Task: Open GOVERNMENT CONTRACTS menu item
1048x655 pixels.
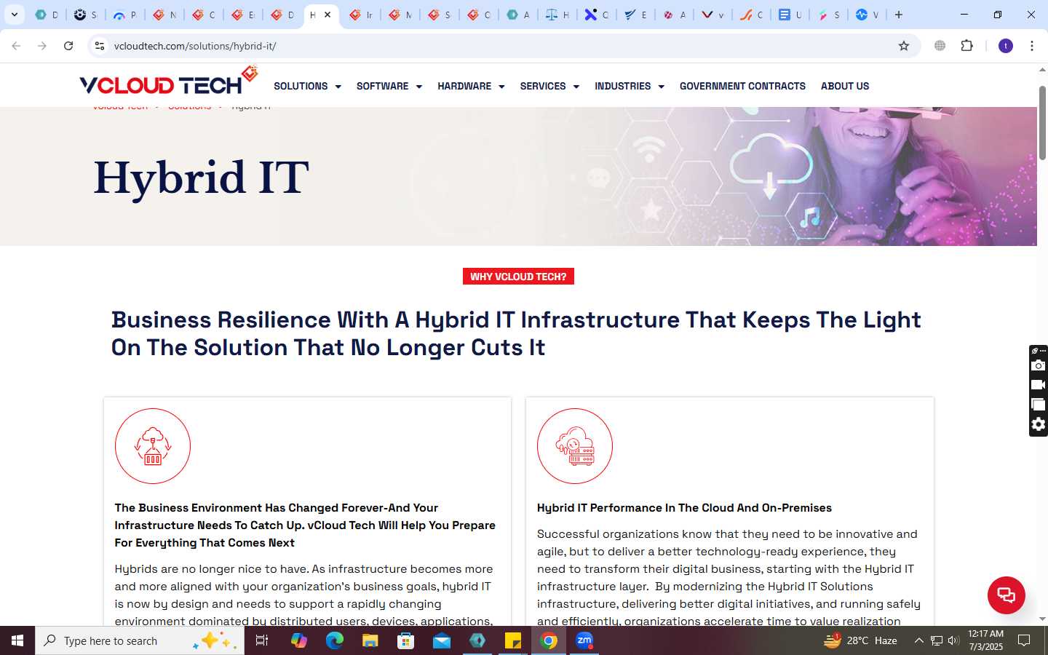Action: point(742,86)
